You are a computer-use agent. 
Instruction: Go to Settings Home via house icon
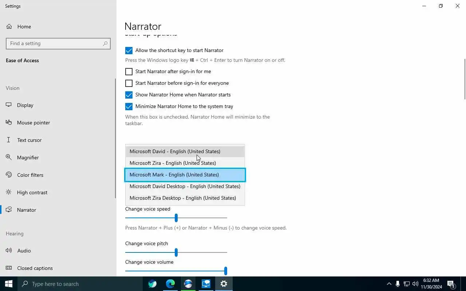click(9, 27)
